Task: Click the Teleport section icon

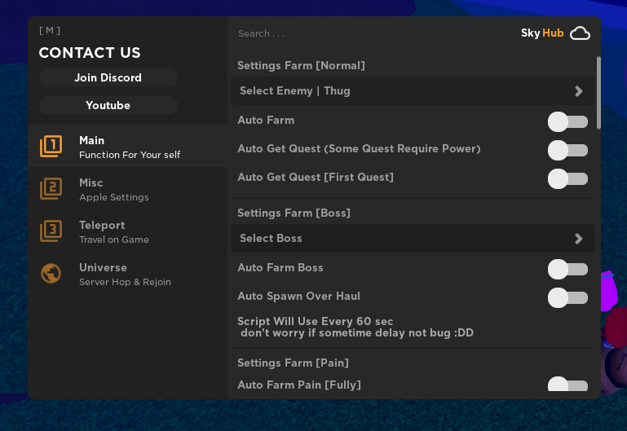Action: tap(51, 231)
